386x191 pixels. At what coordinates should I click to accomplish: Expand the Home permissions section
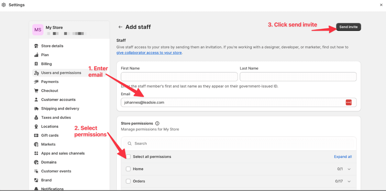(x=349, y=169)
